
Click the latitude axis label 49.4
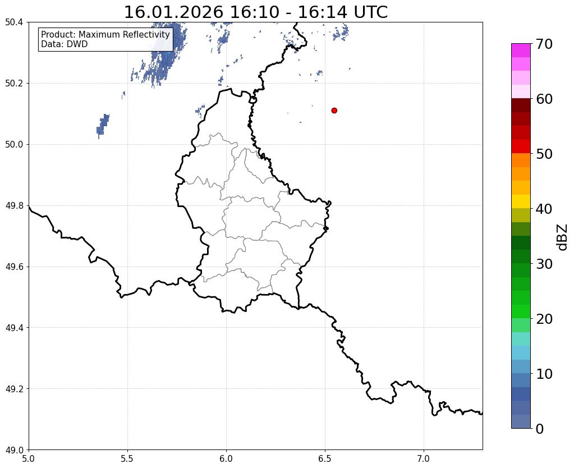pos(14,328)
